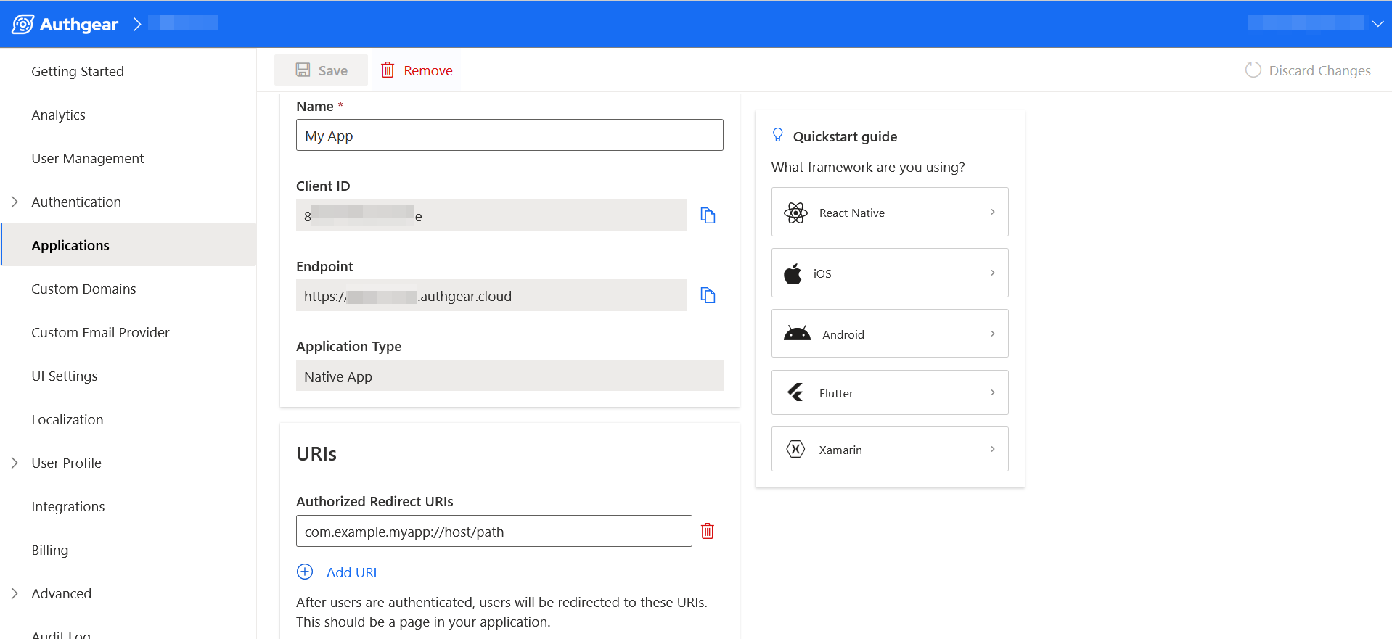The width and height of the screenshot is (1392, 639).
Task: Open the Xamarin quickstart guide
Action: (x=889, y=449)
